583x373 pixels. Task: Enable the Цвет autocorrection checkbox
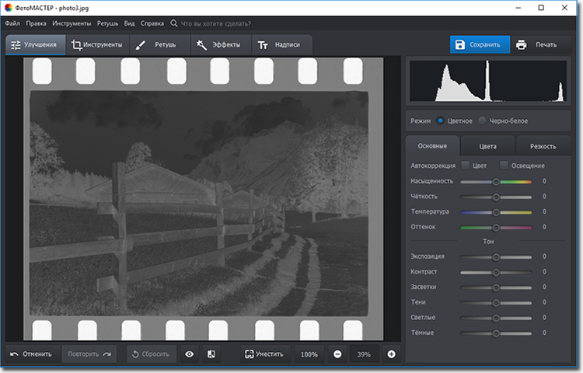coord(465,166)
